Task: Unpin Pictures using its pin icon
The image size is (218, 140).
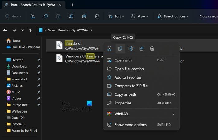Action: [x=39, y=85]
